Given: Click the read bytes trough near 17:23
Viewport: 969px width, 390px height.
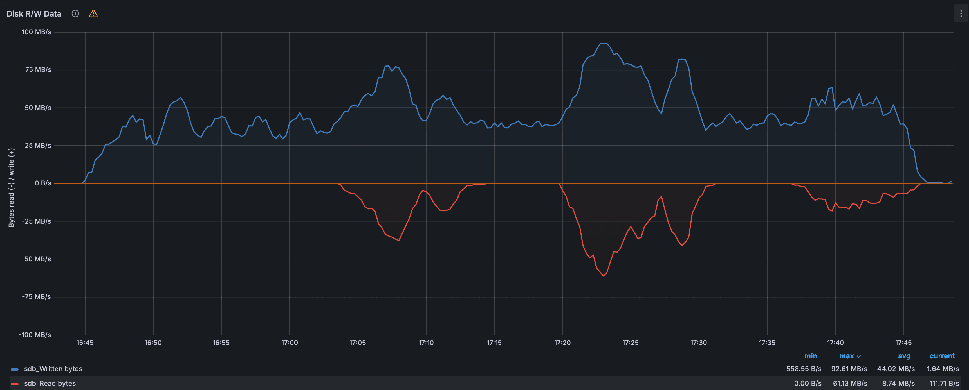Looking at the screenshot, I should pyautogui.click(x=604, y=276).
